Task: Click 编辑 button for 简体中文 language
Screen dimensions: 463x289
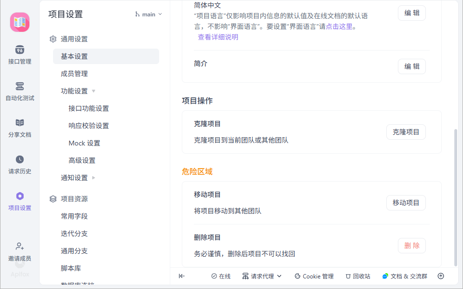Action: (x=411, y=13)
